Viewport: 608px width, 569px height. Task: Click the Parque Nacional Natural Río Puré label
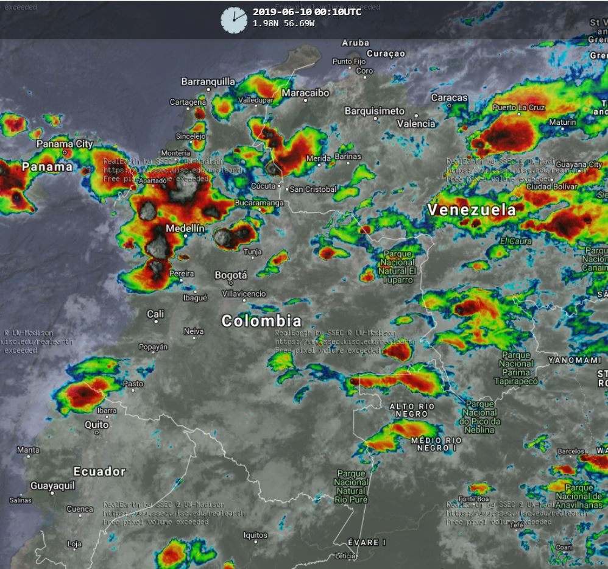tap(352, 486)
